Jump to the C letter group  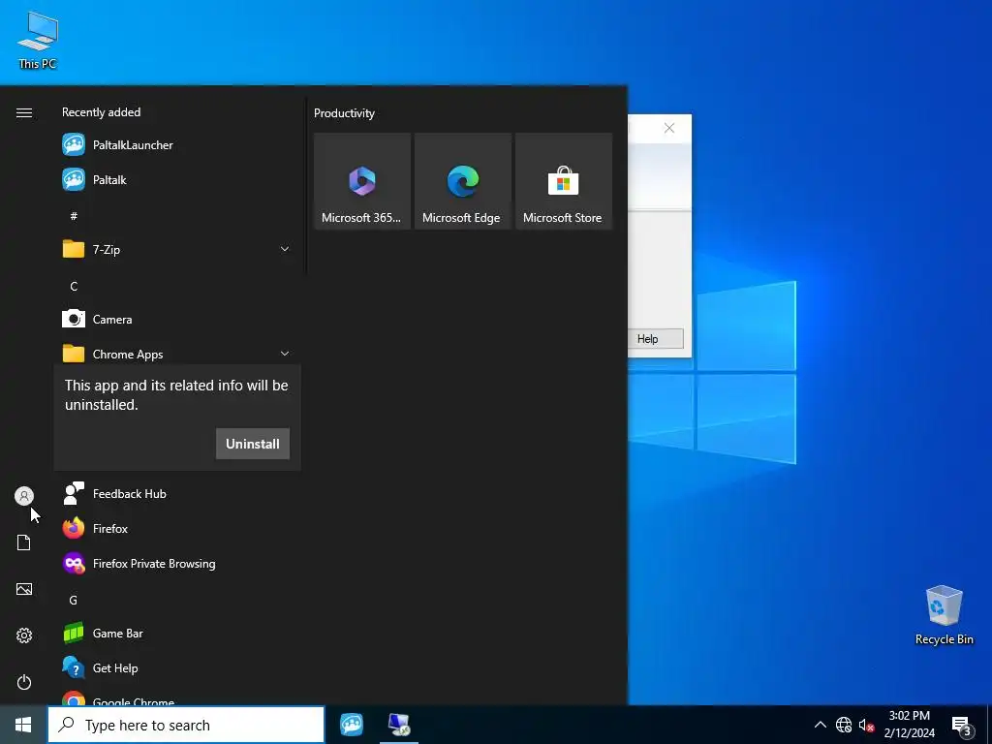pos(74,286)
